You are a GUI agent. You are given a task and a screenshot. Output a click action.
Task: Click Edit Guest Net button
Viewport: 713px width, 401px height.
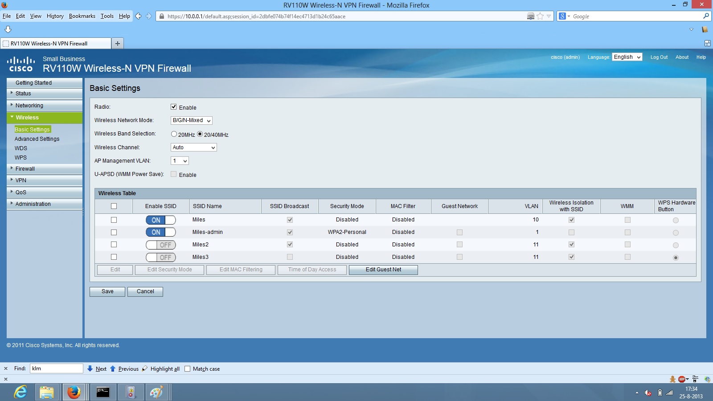[x=383, y=270]
